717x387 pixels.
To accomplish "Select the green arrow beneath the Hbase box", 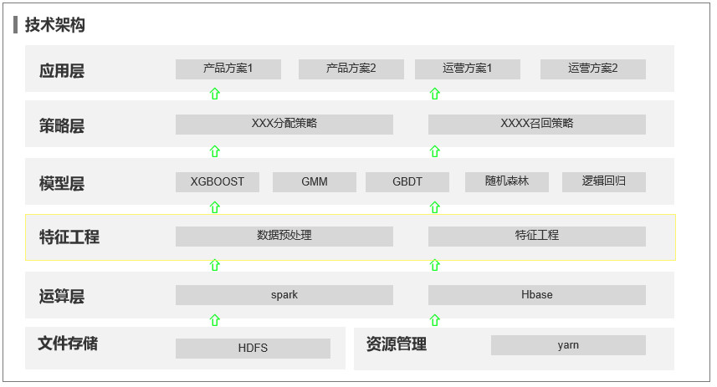I will 434,320.
